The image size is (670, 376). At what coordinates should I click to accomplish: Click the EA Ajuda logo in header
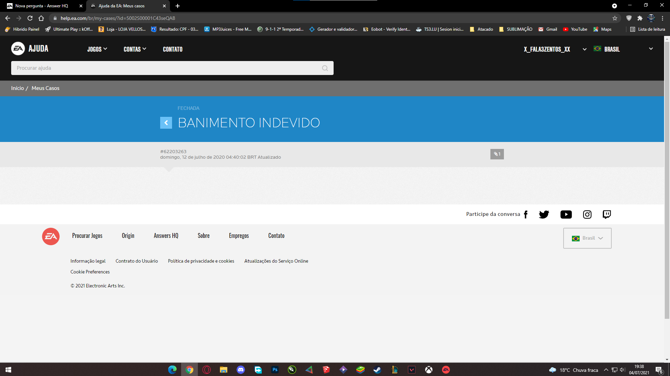tap(30, 49)
